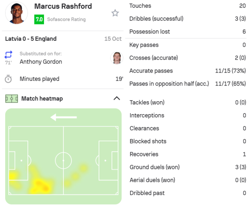Click the minutes played stopwatch icon
The image size is (251, 207).
click(x=8, y=79)
